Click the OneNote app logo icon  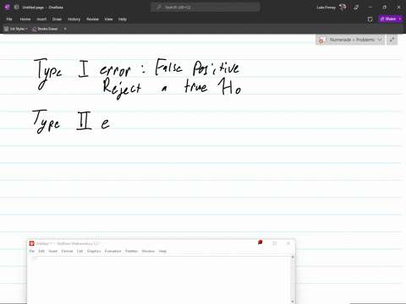8,7
